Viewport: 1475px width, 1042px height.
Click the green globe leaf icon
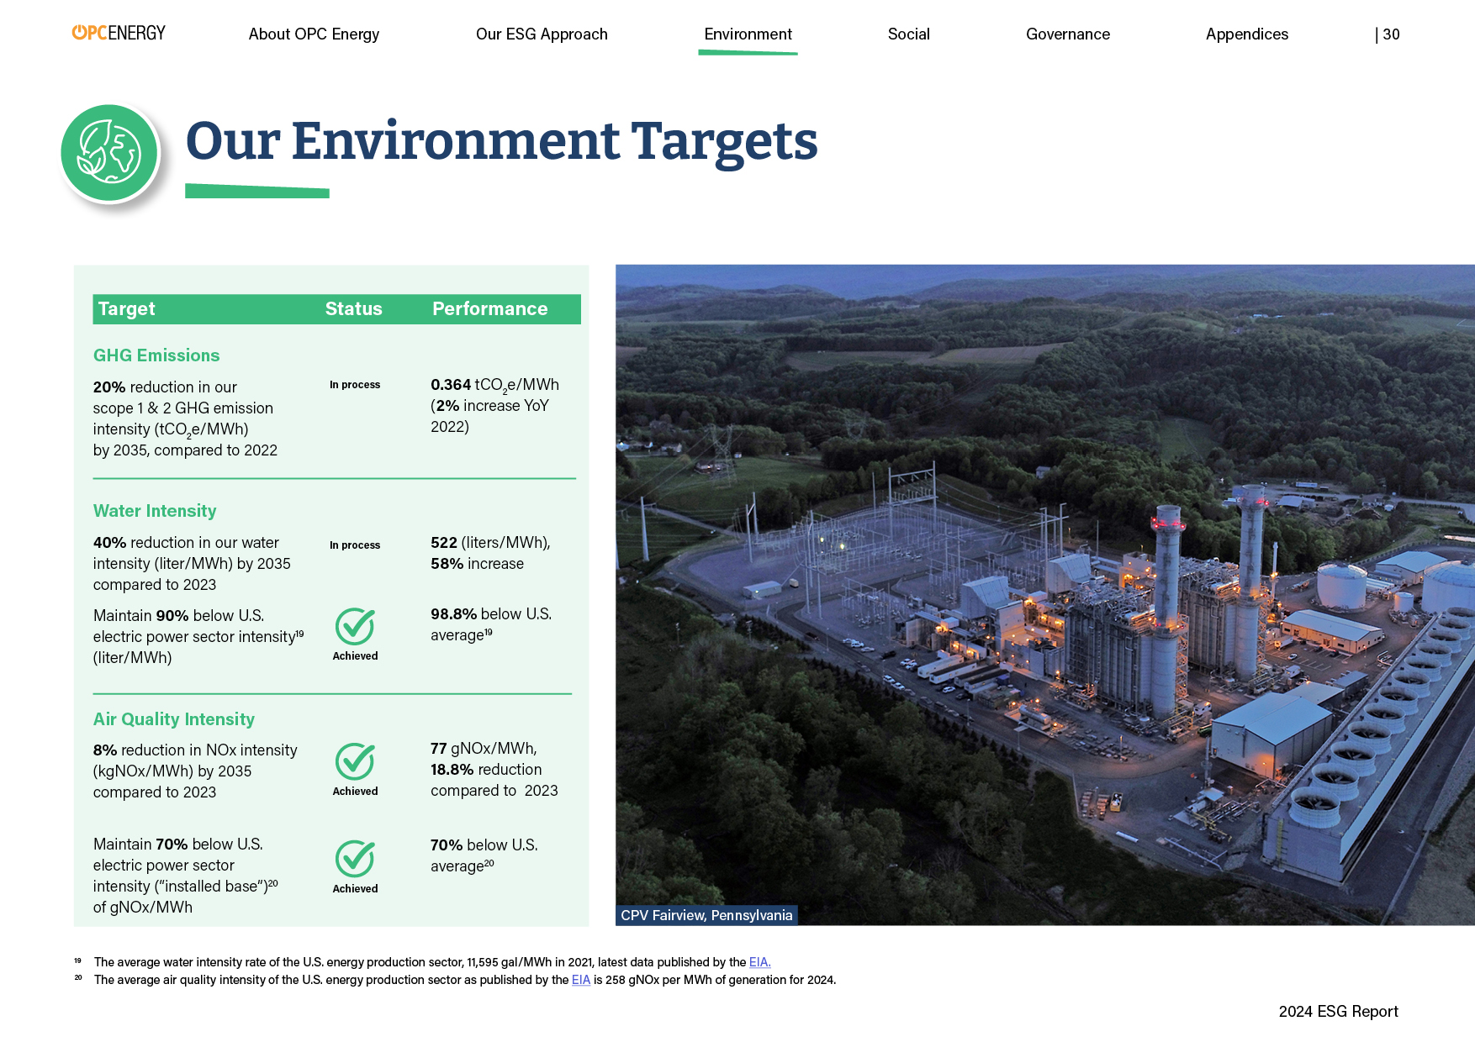(109, 153)
